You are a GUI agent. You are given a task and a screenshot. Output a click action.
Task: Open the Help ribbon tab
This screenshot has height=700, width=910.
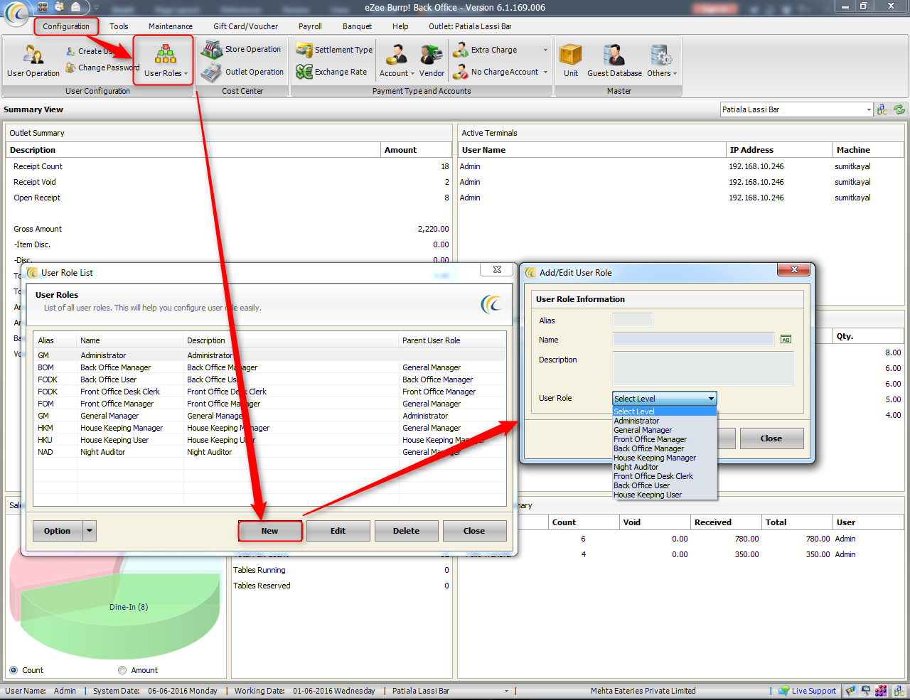[400, 26]
